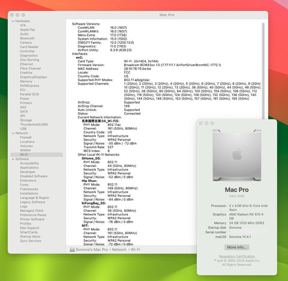
Task: Open the Regulatory Certification link
Action: (237, 256)
